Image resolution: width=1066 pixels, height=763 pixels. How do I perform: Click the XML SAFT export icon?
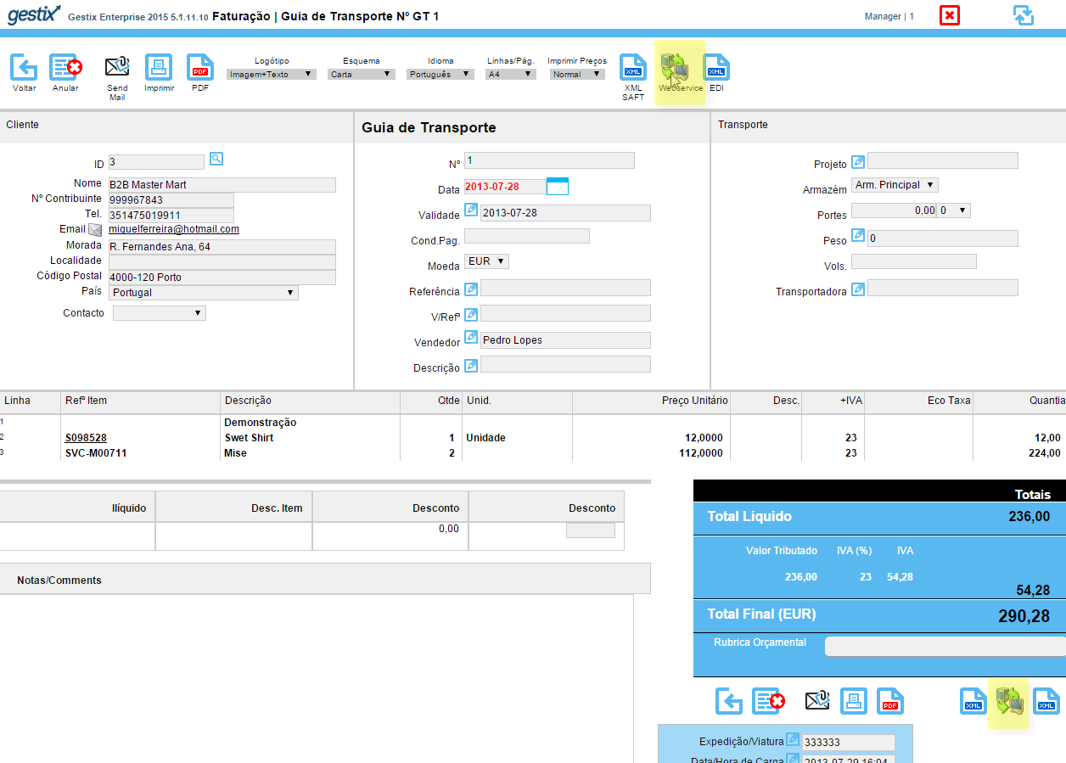pyautogui.click(x=633, y=67)
